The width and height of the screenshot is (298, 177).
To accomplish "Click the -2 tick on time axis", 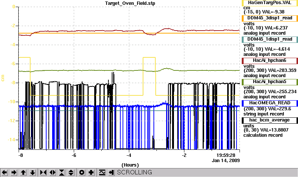I will coord(184,155).
